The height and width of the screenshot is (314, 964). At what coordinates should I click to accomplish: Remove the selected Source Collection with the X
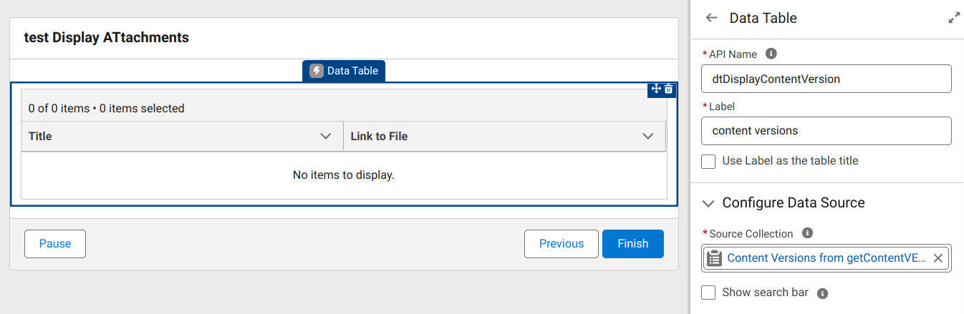tap(938, 258)
